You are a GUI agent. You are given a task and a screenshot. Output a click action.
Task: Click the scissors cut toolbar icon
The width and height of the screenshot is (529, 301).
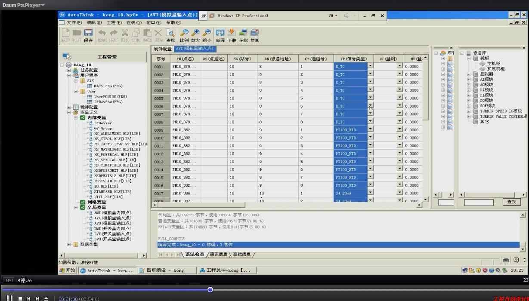click(x=125, y=33)
